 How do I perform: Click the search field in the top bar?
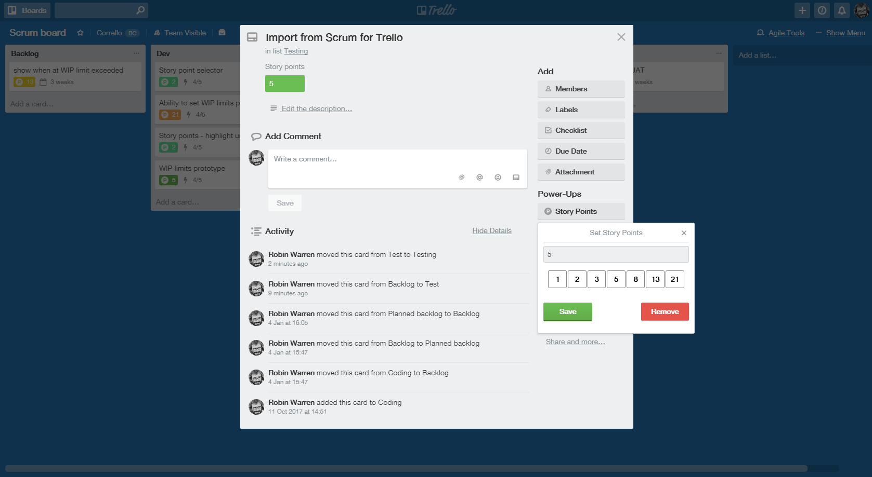(101, 10)
